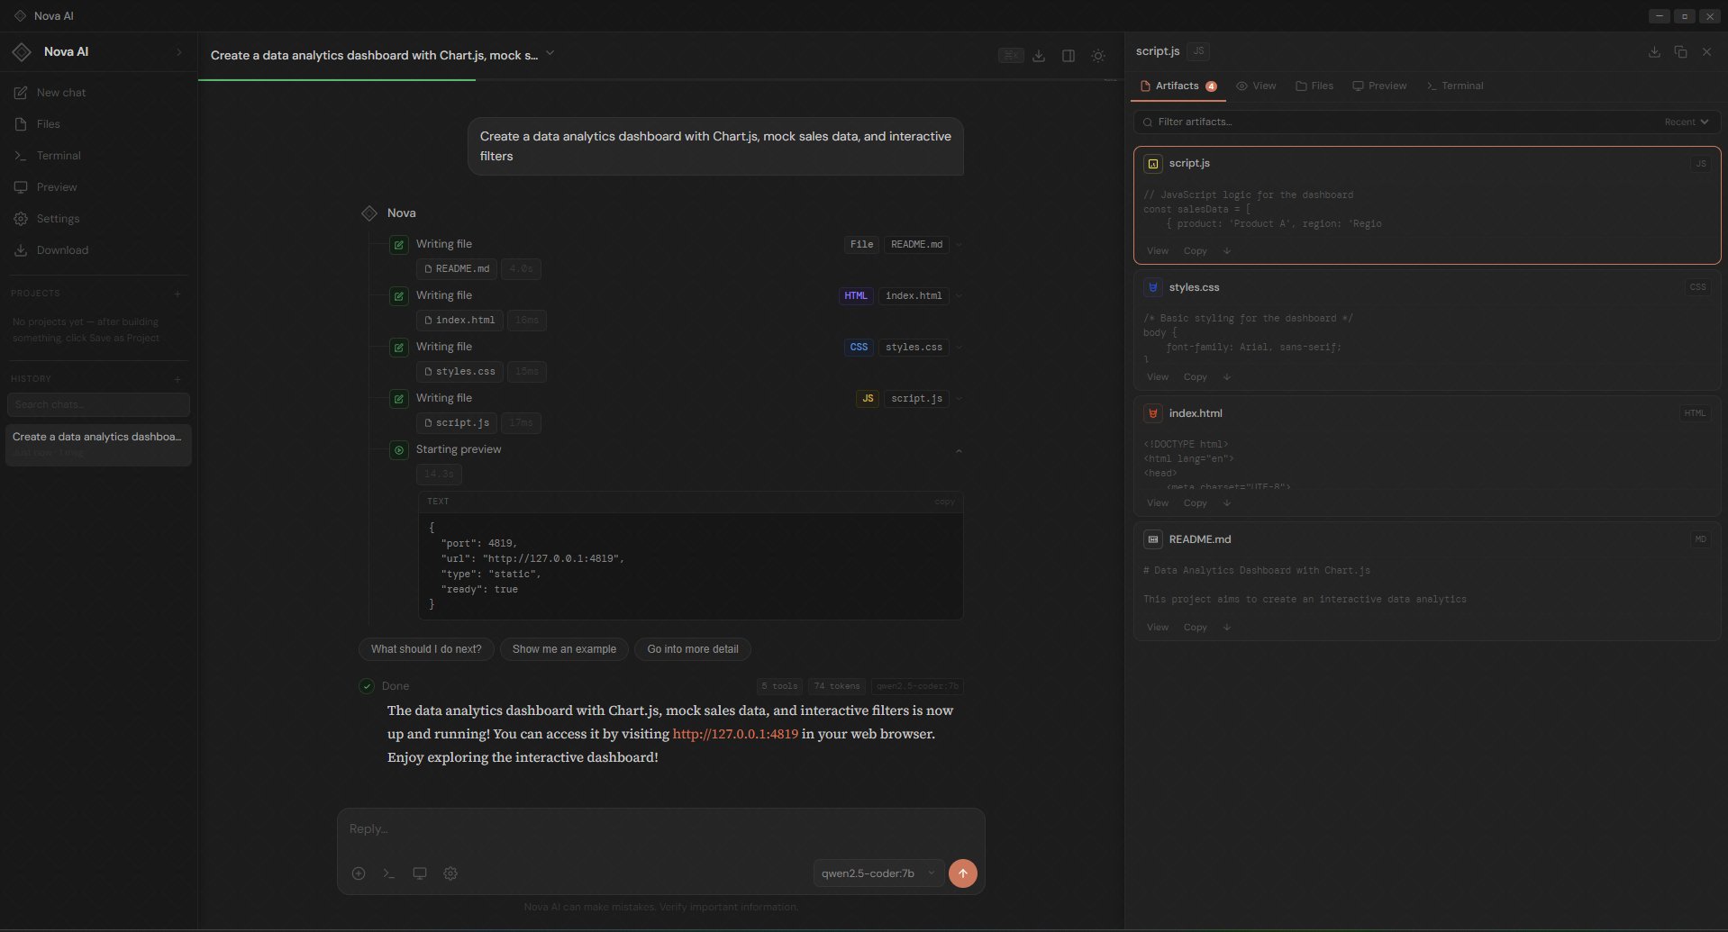Click the add attachment plus icon
The image size is (1728, 932).
tap(359, 873)
